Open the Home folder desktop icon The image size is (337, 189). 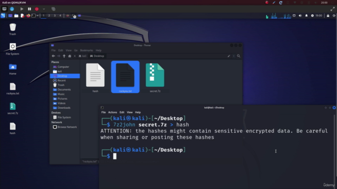coord(13,69)
